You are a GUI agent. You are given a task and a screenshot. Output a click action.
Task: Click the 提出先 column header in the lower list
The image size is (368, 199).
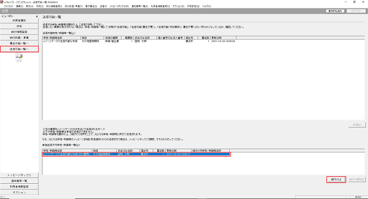click(146, 151)
